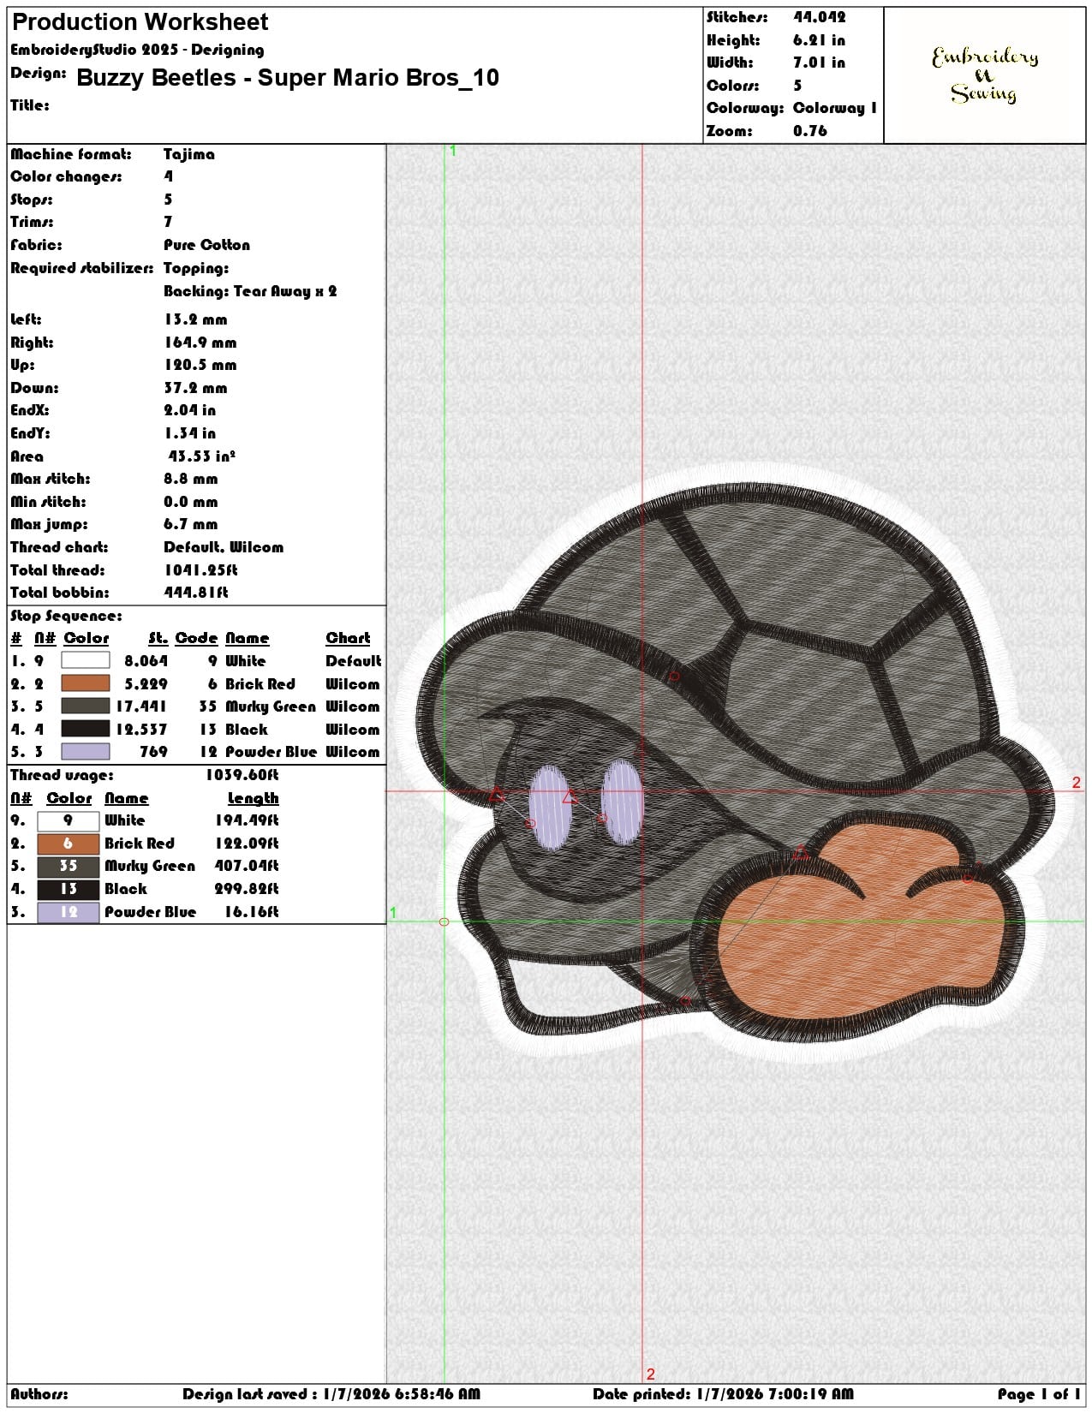
Task: Click the Fabric value 'Pure Cotton'
Action: click(x=206, y=245)
